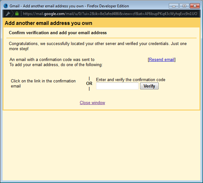Maximize the Gmail popup window
The height and width of the screenshot is (183, 203).
(184, 6)
